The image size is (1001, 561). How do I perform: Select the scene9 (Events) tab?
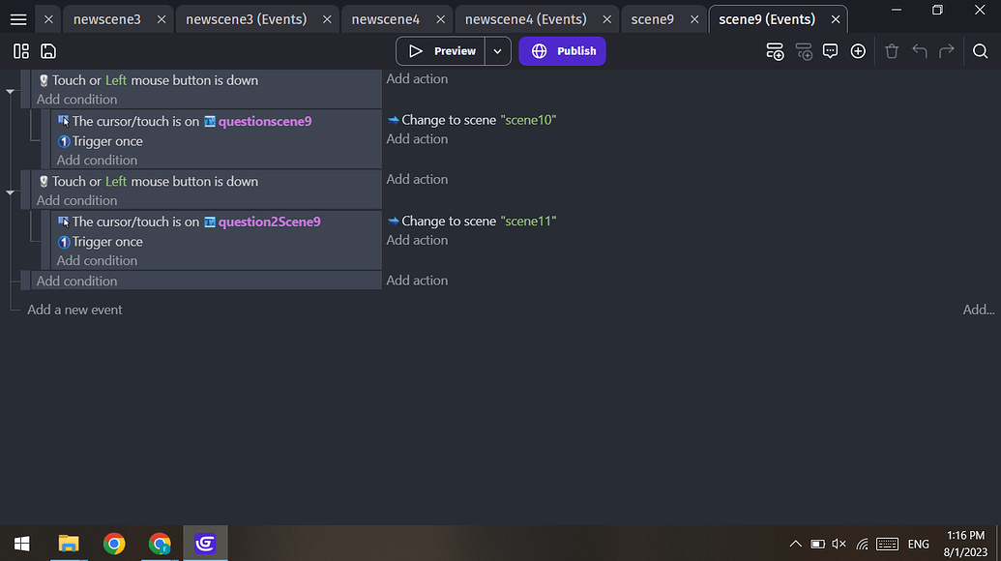(x=767, y=19)
